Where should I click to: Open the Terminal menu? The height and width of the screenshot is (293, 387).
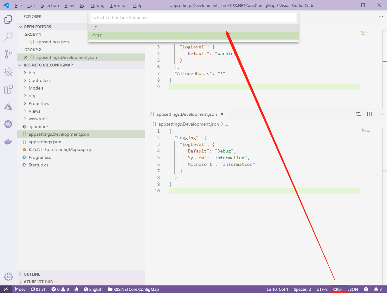coord(119,5)
